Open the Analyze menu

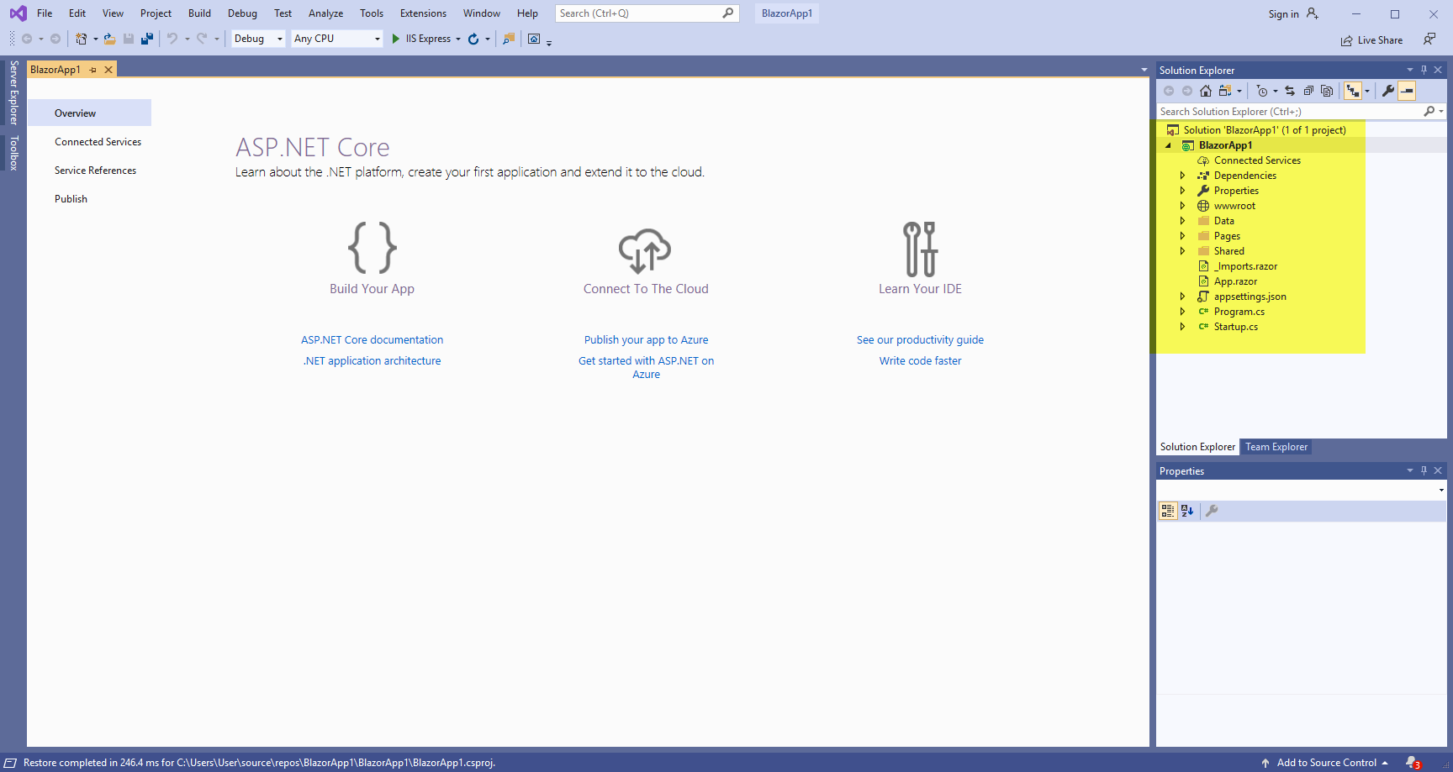pyautogui.click(x=325, y=13)
